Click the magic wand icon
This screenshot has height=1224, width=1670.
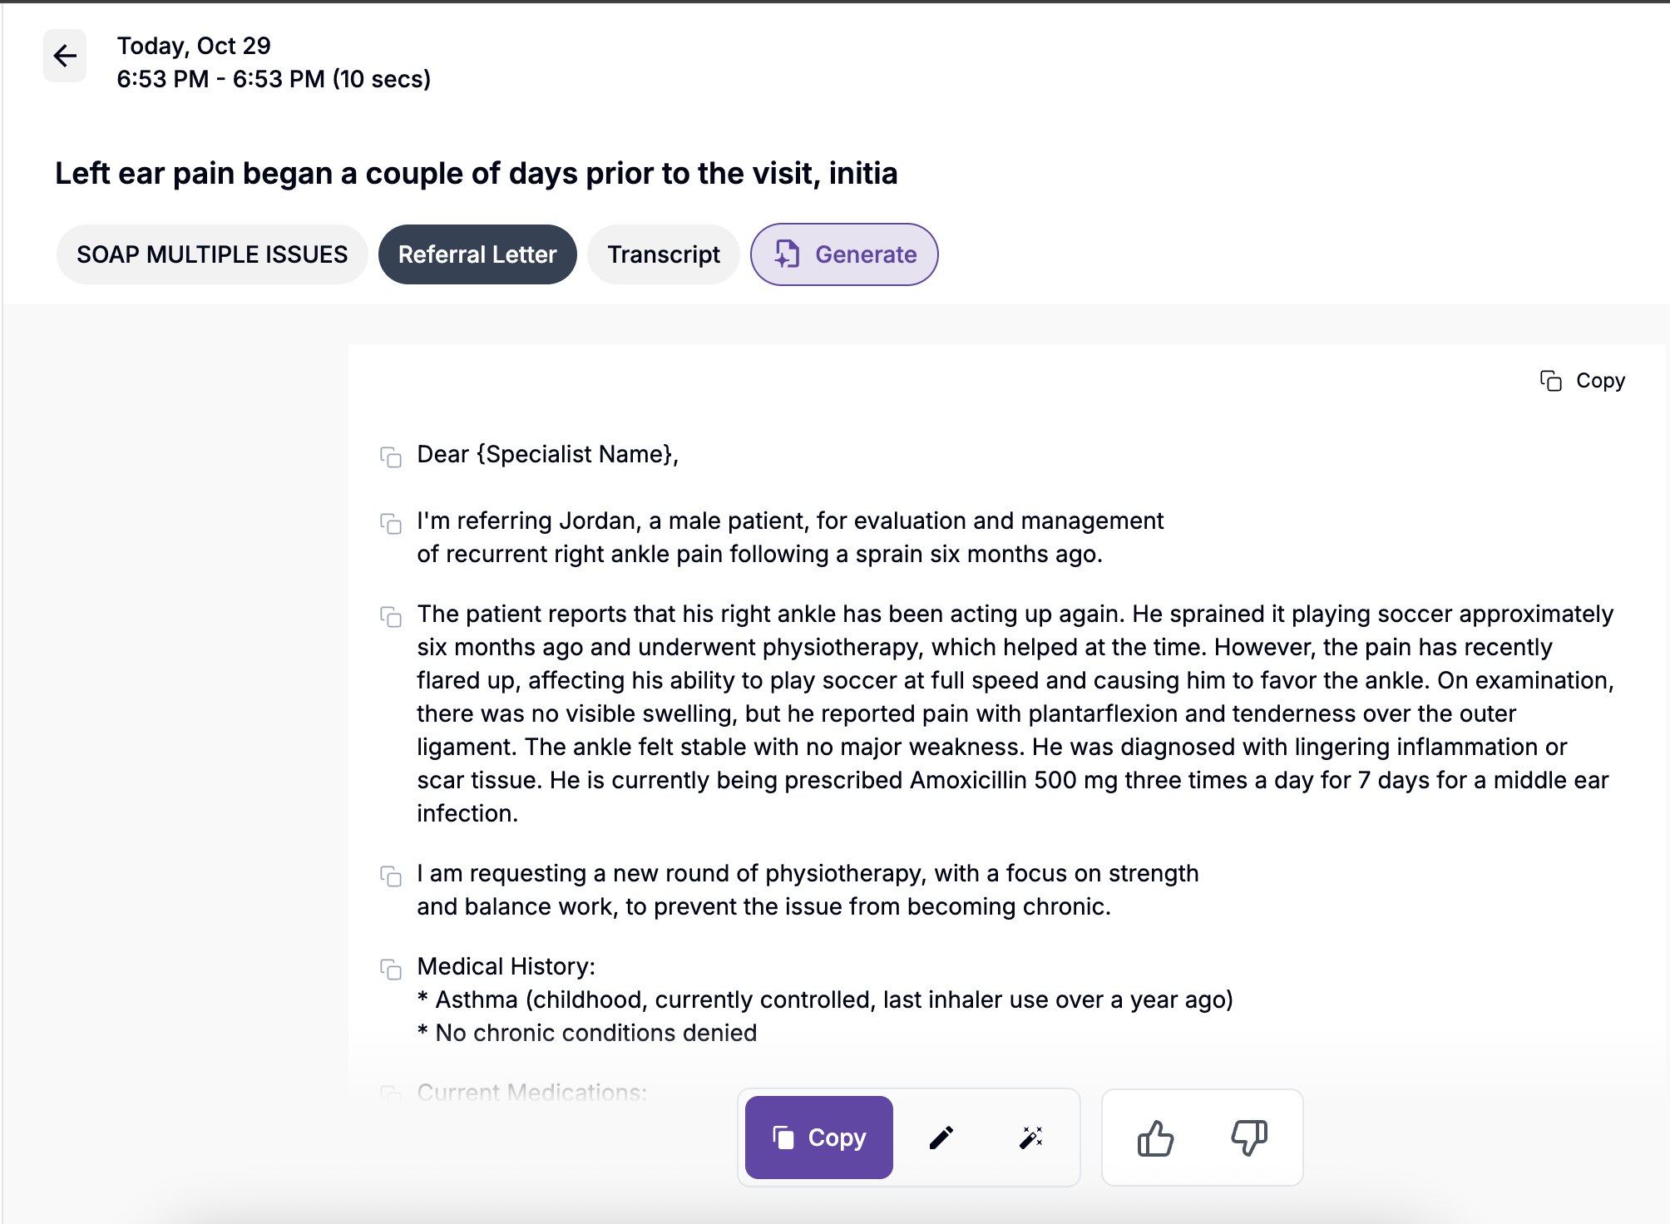(x=1031, y=1137)
